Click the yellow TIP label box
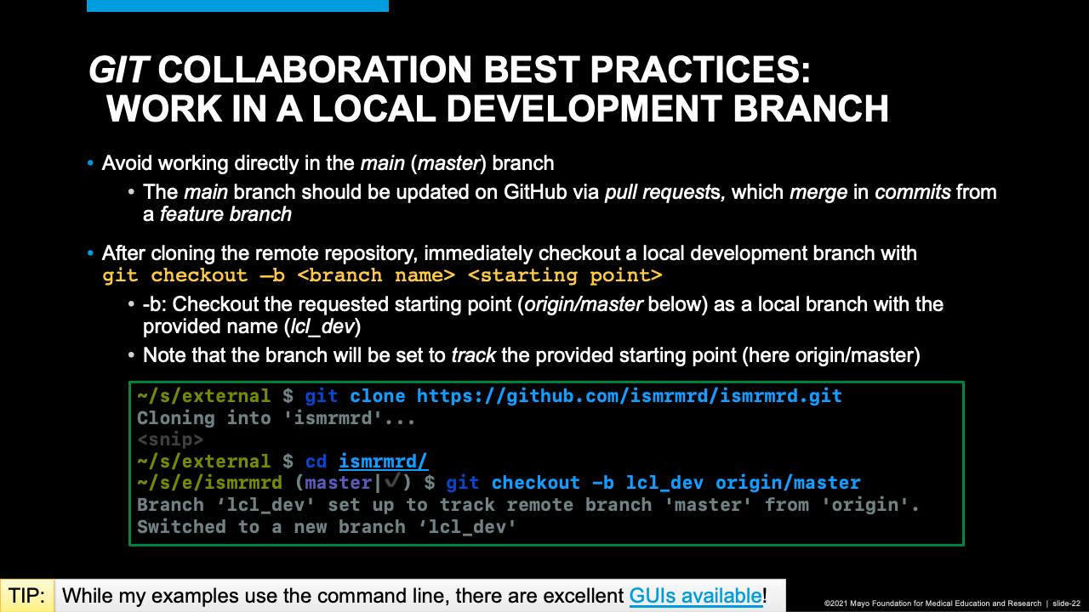The image size is (1089, 612). coord(27,596)
